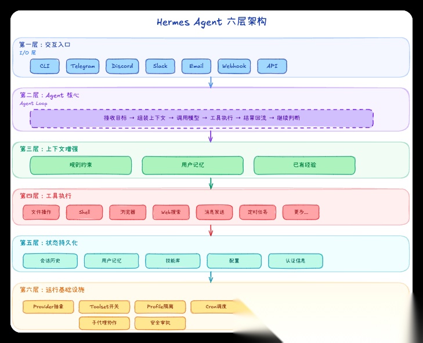Select the Web搜索 tool box
The height and width of the screenshot is (343, 423).
[171, 212]
